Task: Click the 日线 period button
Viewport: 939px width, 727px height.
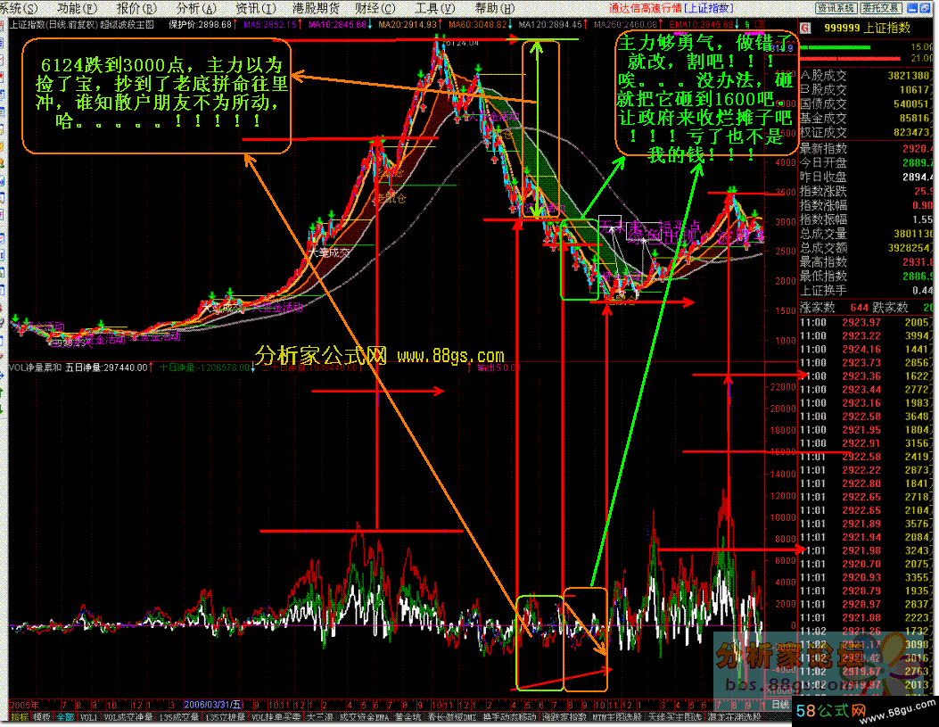Action: coord(779,705)
